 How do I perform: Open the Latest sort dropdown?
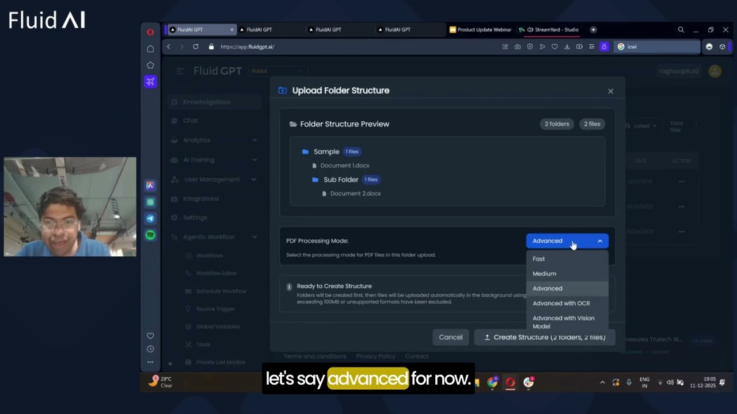point(641,125)
